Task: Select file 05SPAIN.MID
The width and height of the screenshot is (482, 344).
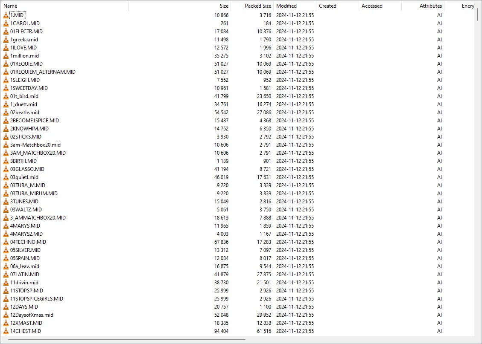Action: coord(25,258)
